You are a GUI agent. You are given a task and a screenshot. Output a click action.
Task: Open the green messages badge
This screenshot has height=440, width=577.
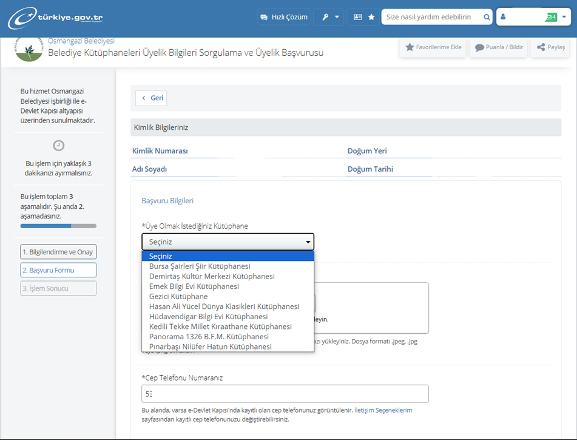point(551,17)
